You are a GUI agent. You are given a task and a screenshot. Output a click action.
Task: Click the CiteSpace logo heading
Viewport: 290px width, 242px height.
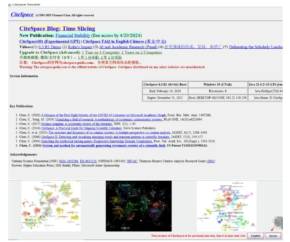pos(22,15)
